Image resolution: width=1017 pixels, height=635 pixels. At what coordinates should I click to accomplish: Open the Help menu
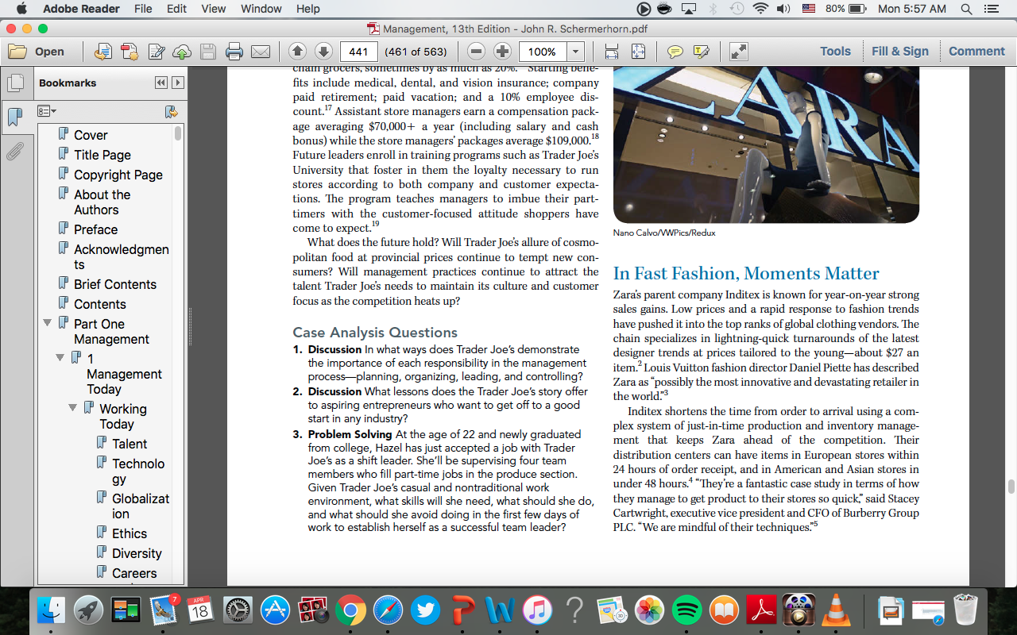point(308,9)
